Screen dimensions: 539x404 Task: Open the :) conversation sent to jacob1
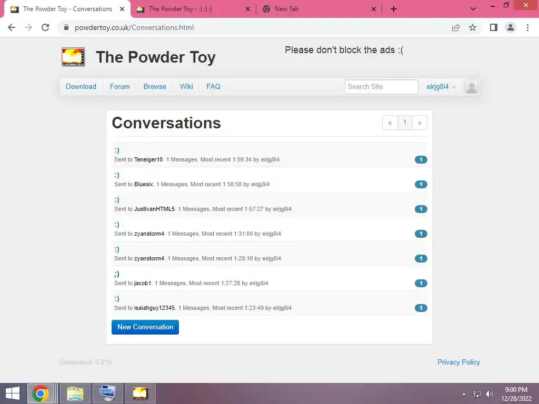117,274
